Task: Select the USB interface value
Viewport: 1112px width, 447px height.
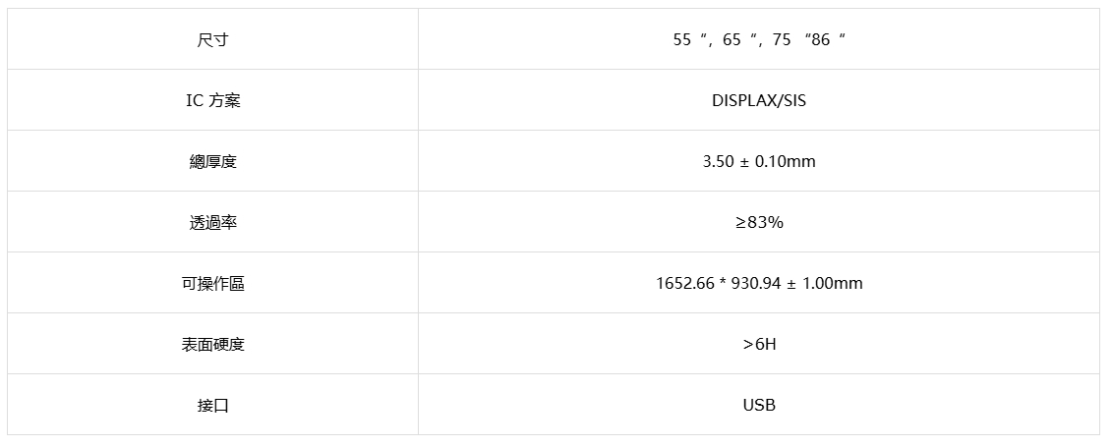Action: point(759,405)
